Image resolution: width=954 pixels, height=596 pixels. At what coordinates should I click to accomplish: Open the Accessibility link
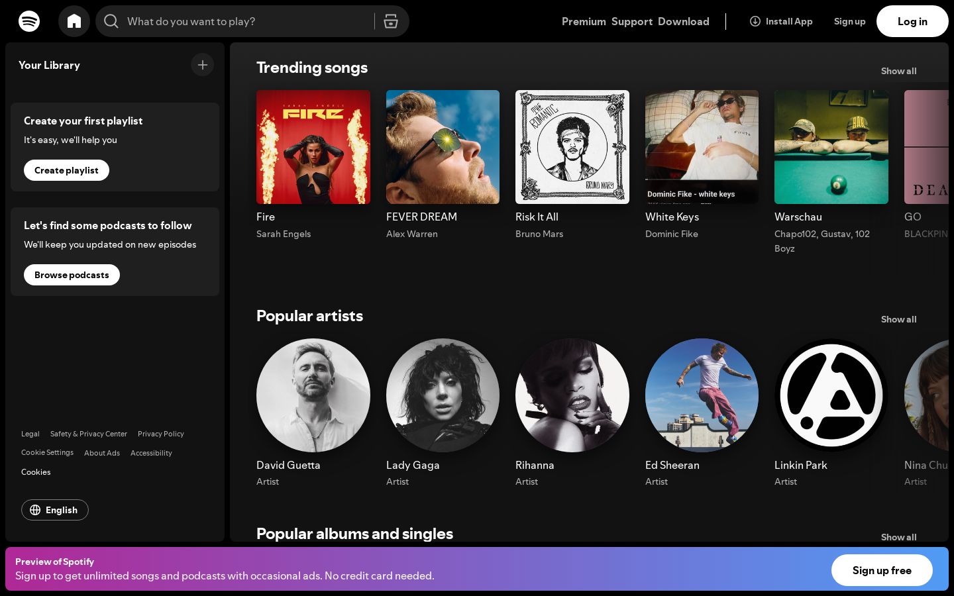point(151,453)
